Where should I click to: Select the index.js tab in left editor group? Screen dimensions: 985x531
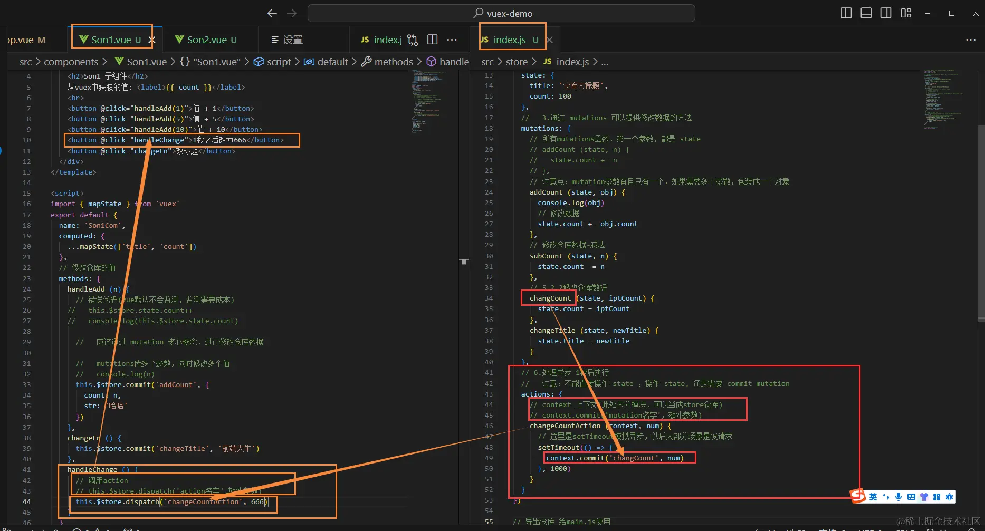[381, 40]
